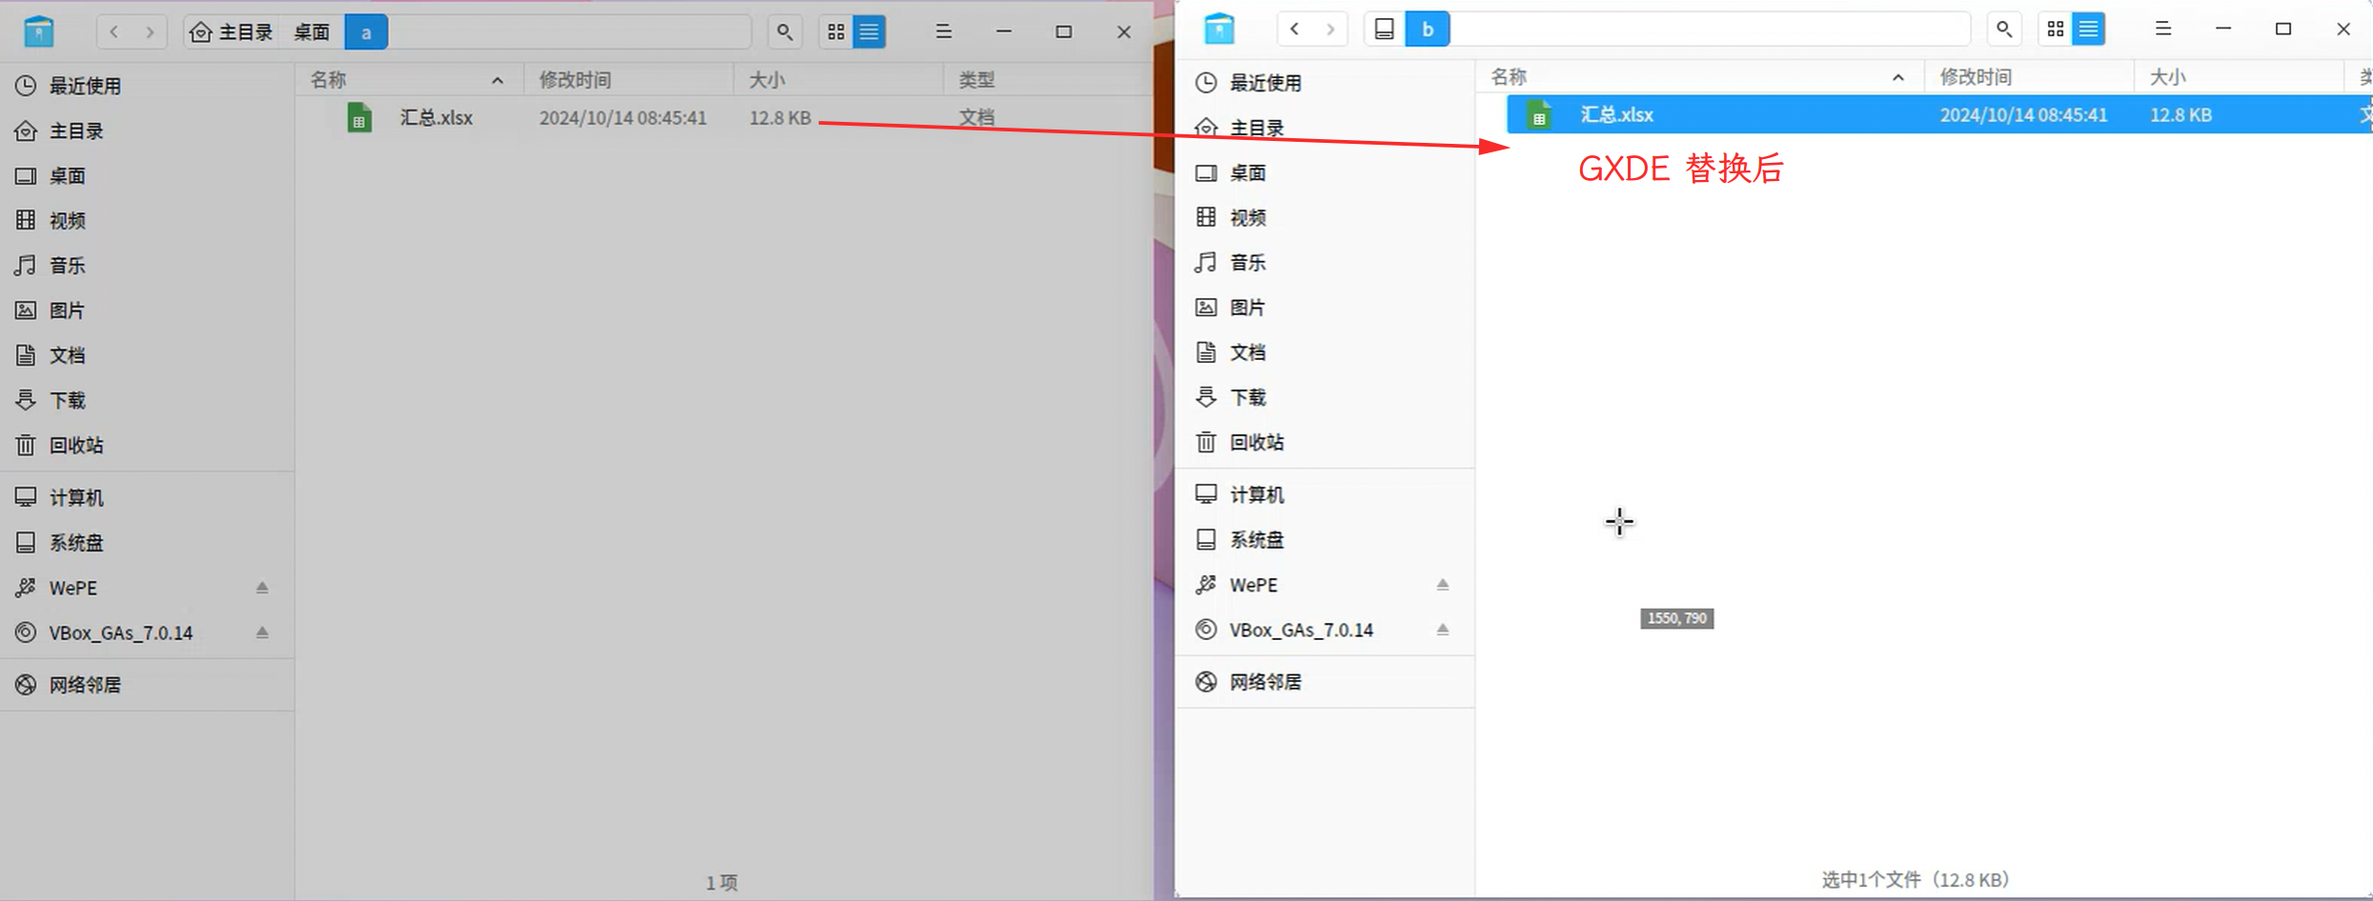Sort by 大小 column in right window
This screenshot has height=901, width=2373.
[x=2239, y=77]
